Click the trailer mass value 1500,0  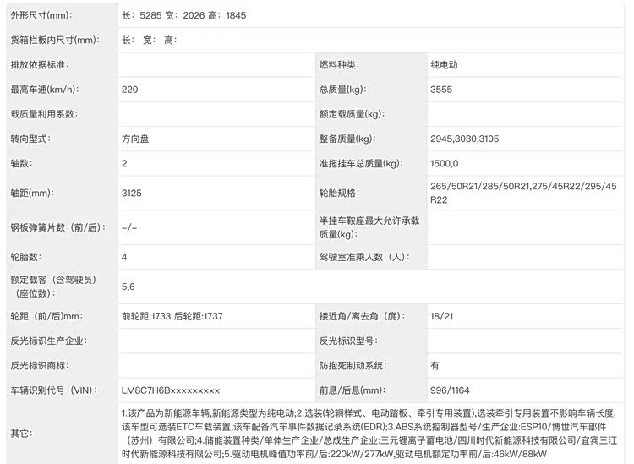coord(444,163)
